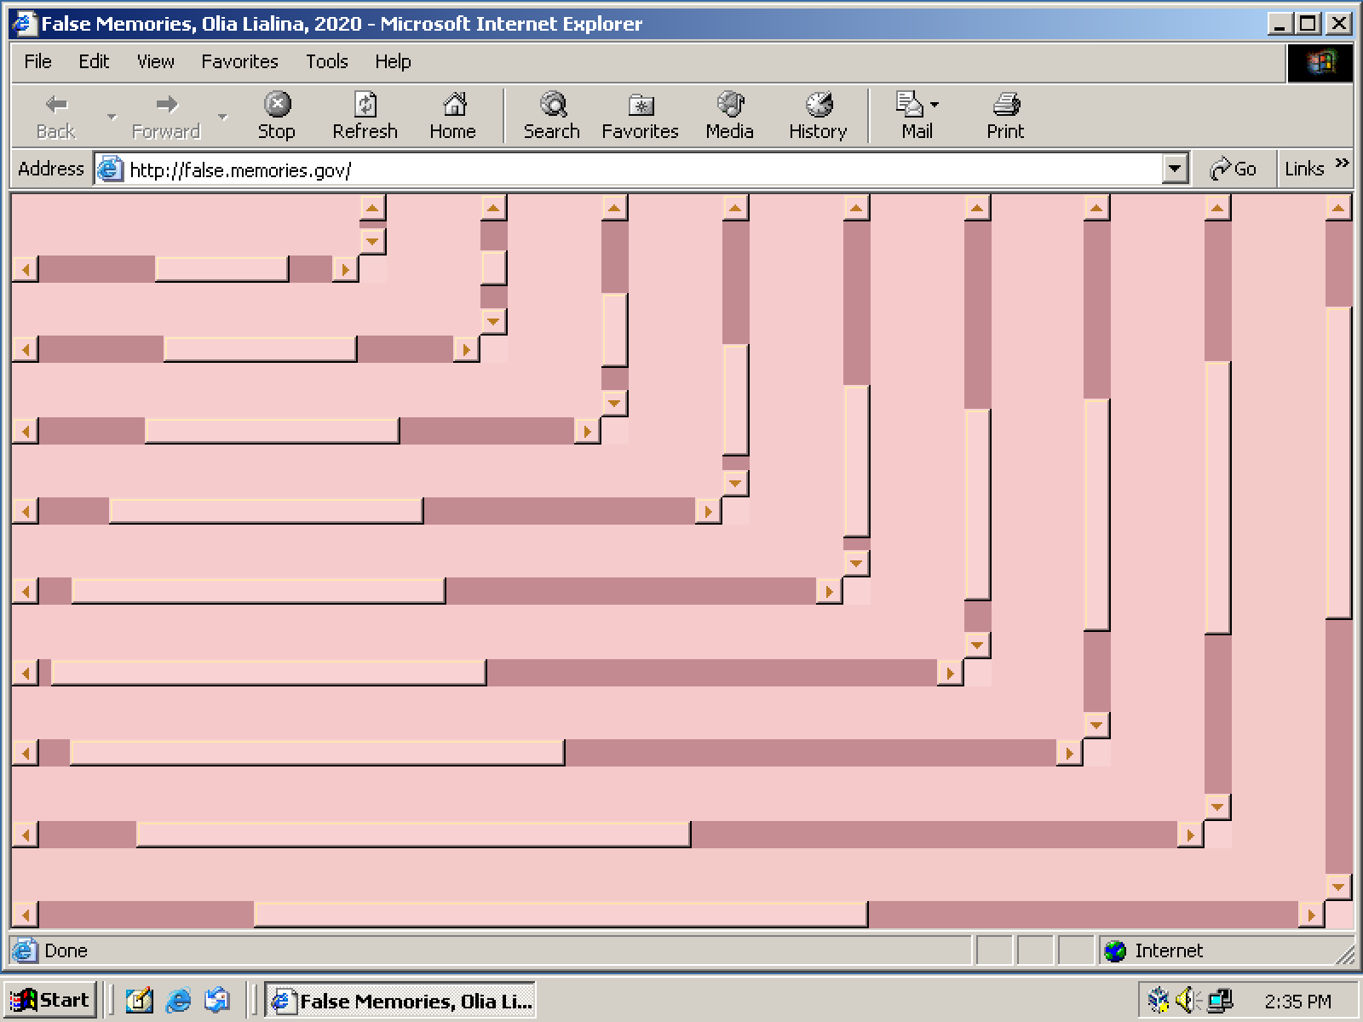Click up arrow of innermost frame's scrollbar
The width and height of the screenshot is (1363, 1022).
372,208
